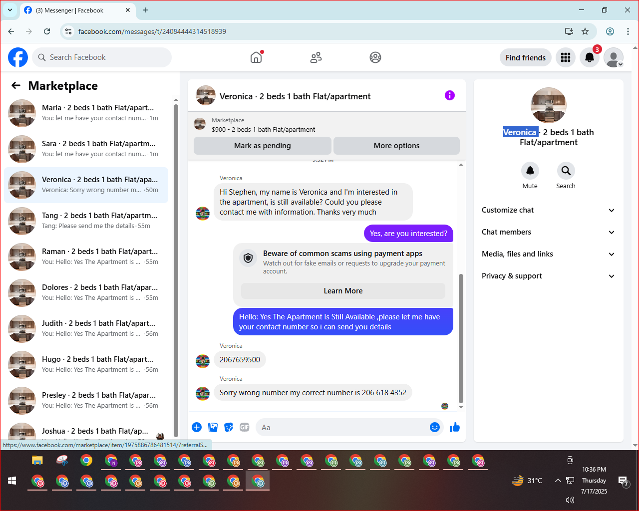Screen dimensions: 639x511
Task: Open Raman's conversation in the list
Action: pyautogui.click(x=86, y=257)
